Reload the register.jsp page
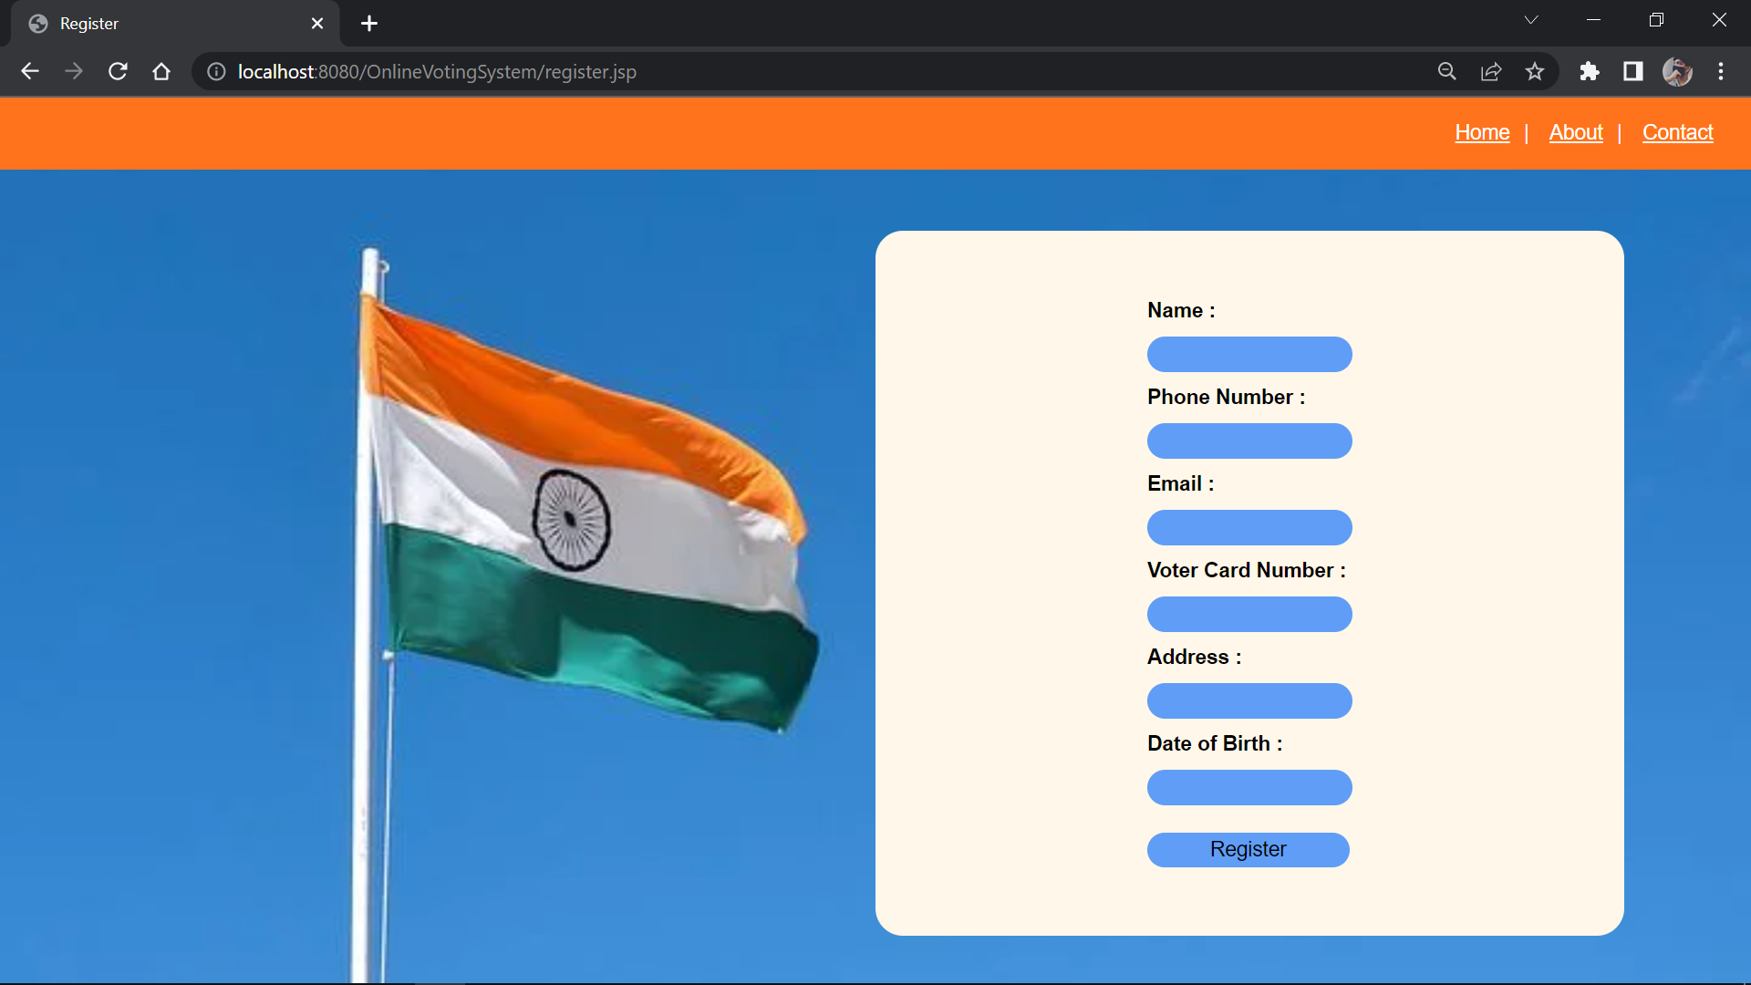 [x=118, y=71]
